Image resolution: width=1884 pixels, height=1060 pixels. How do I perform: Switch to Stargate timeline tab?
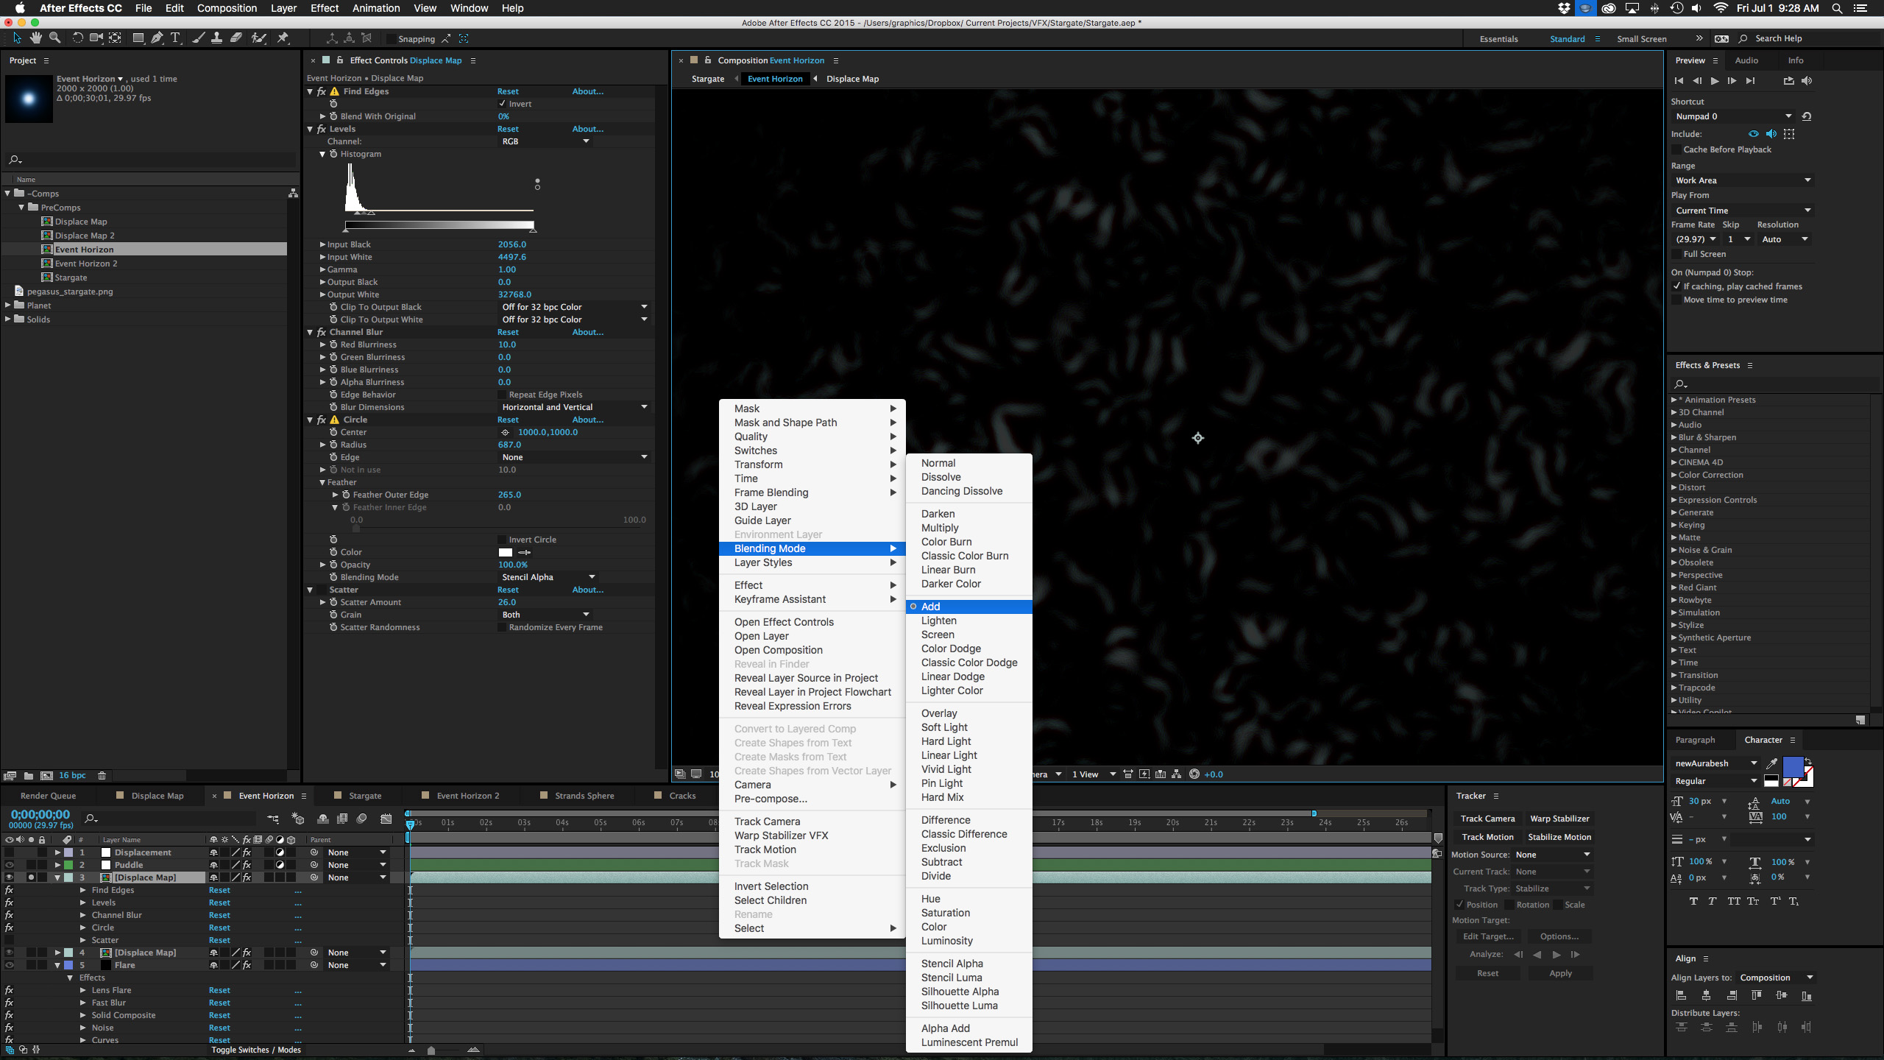[365, 796]
